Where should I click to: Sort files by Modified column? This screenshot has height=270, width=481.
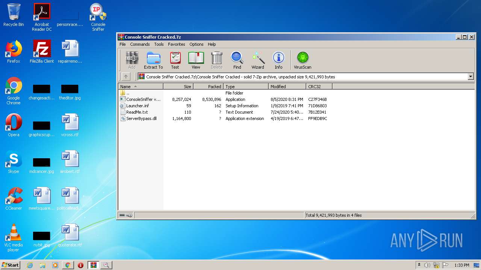(x=287, y=86)
